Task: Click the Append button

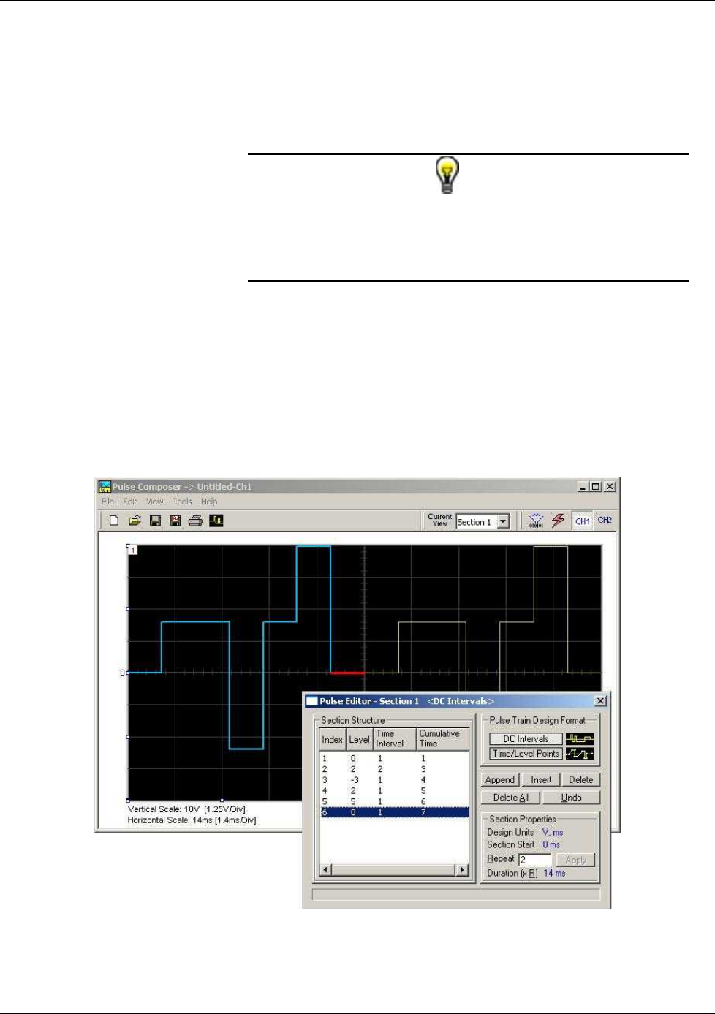Action: (x=500, y=780)
